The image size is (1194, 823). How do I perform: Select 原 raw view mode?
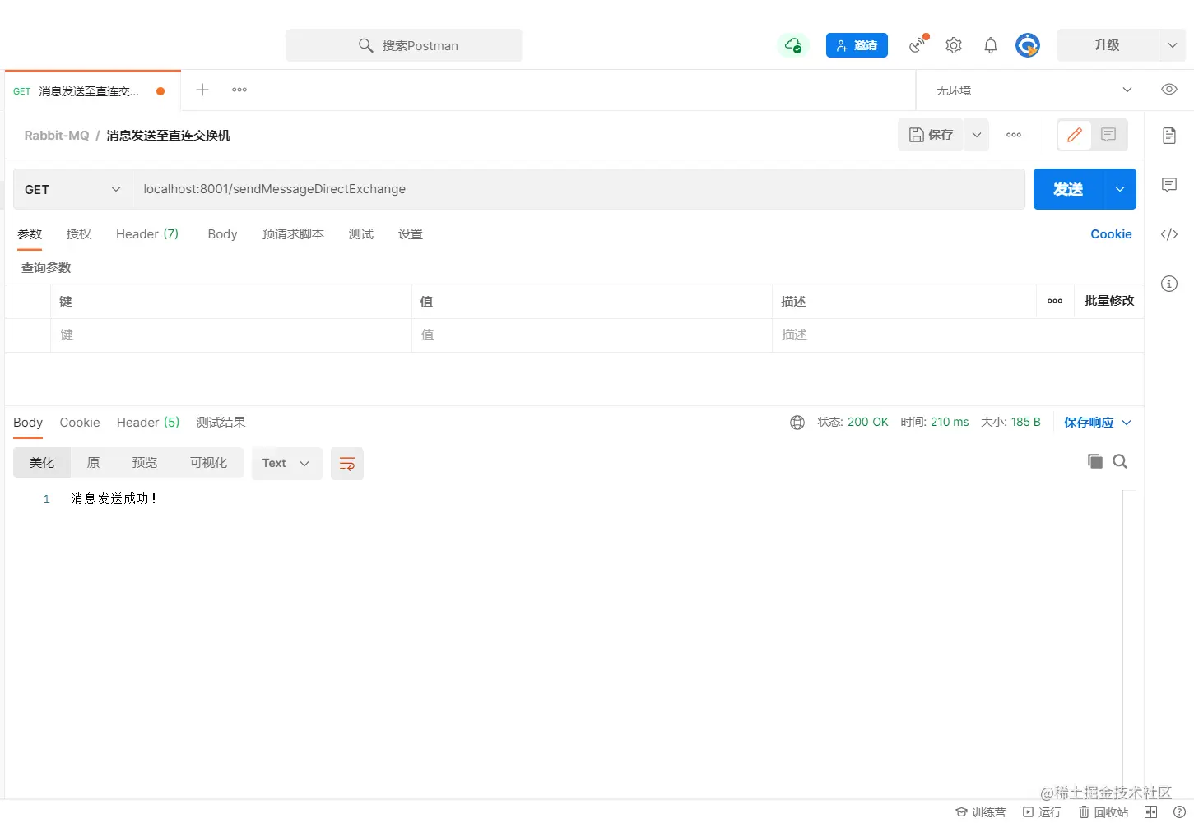93,463
